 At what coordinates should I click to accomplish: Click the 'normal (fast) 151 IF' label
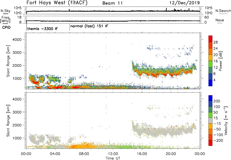(89, 26)
